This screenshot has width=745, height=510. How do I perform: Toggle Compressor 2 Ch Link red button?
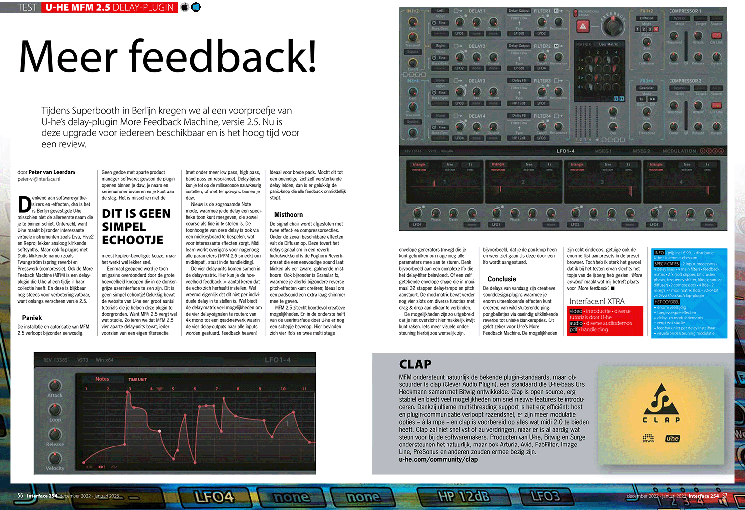[x=716, y=105]
